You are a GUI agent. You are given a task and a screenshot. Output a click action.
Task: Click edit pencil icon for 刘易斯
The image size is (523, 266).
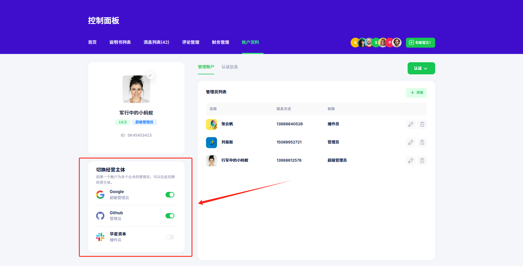point(411,143)
